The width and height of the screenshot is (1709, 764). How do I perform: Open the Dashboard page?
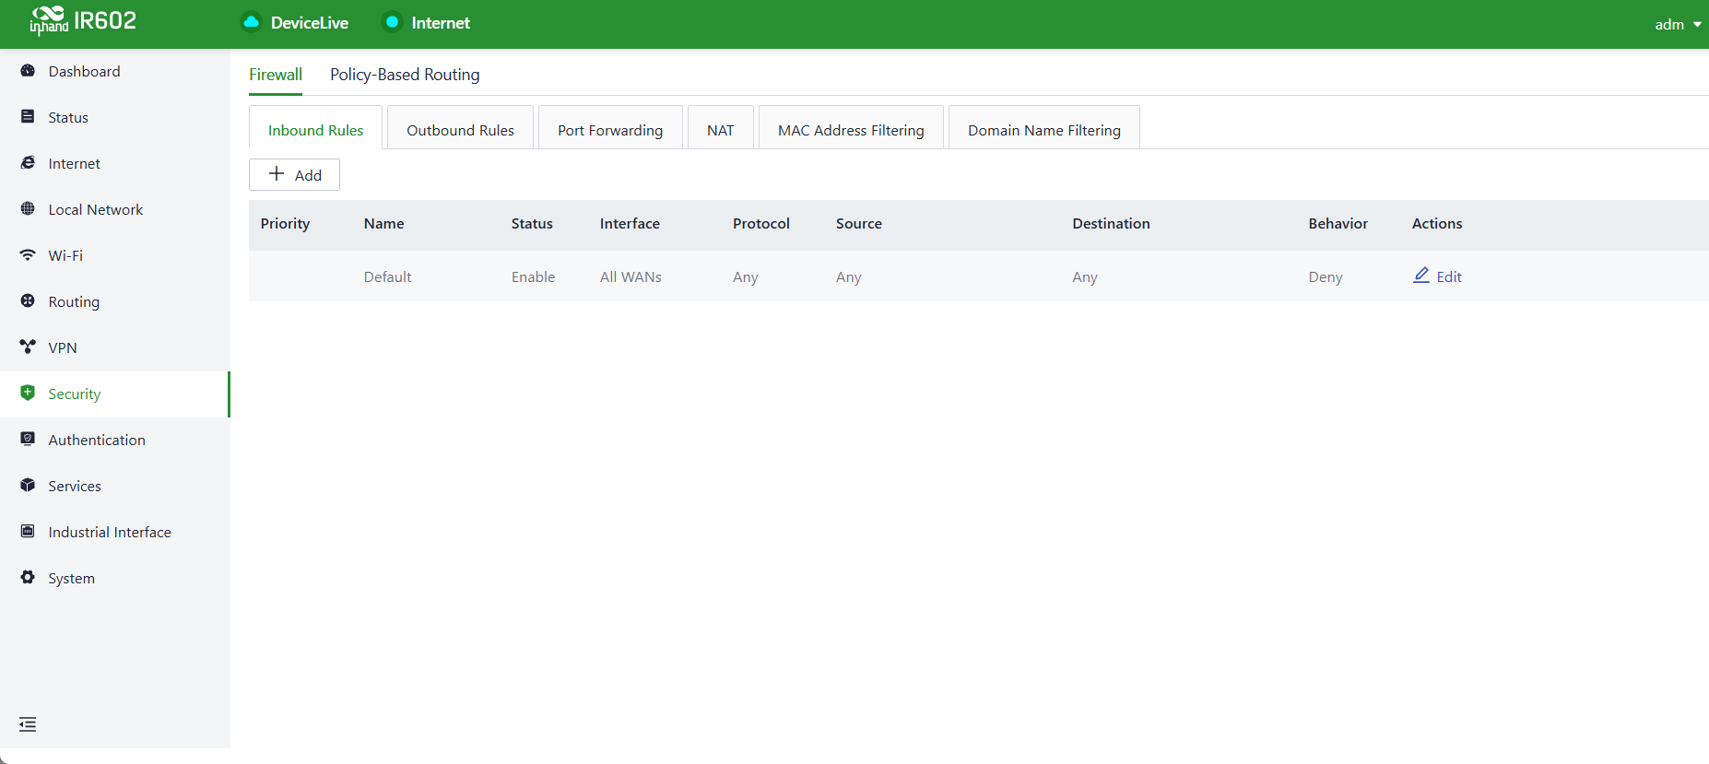point(114,71)
